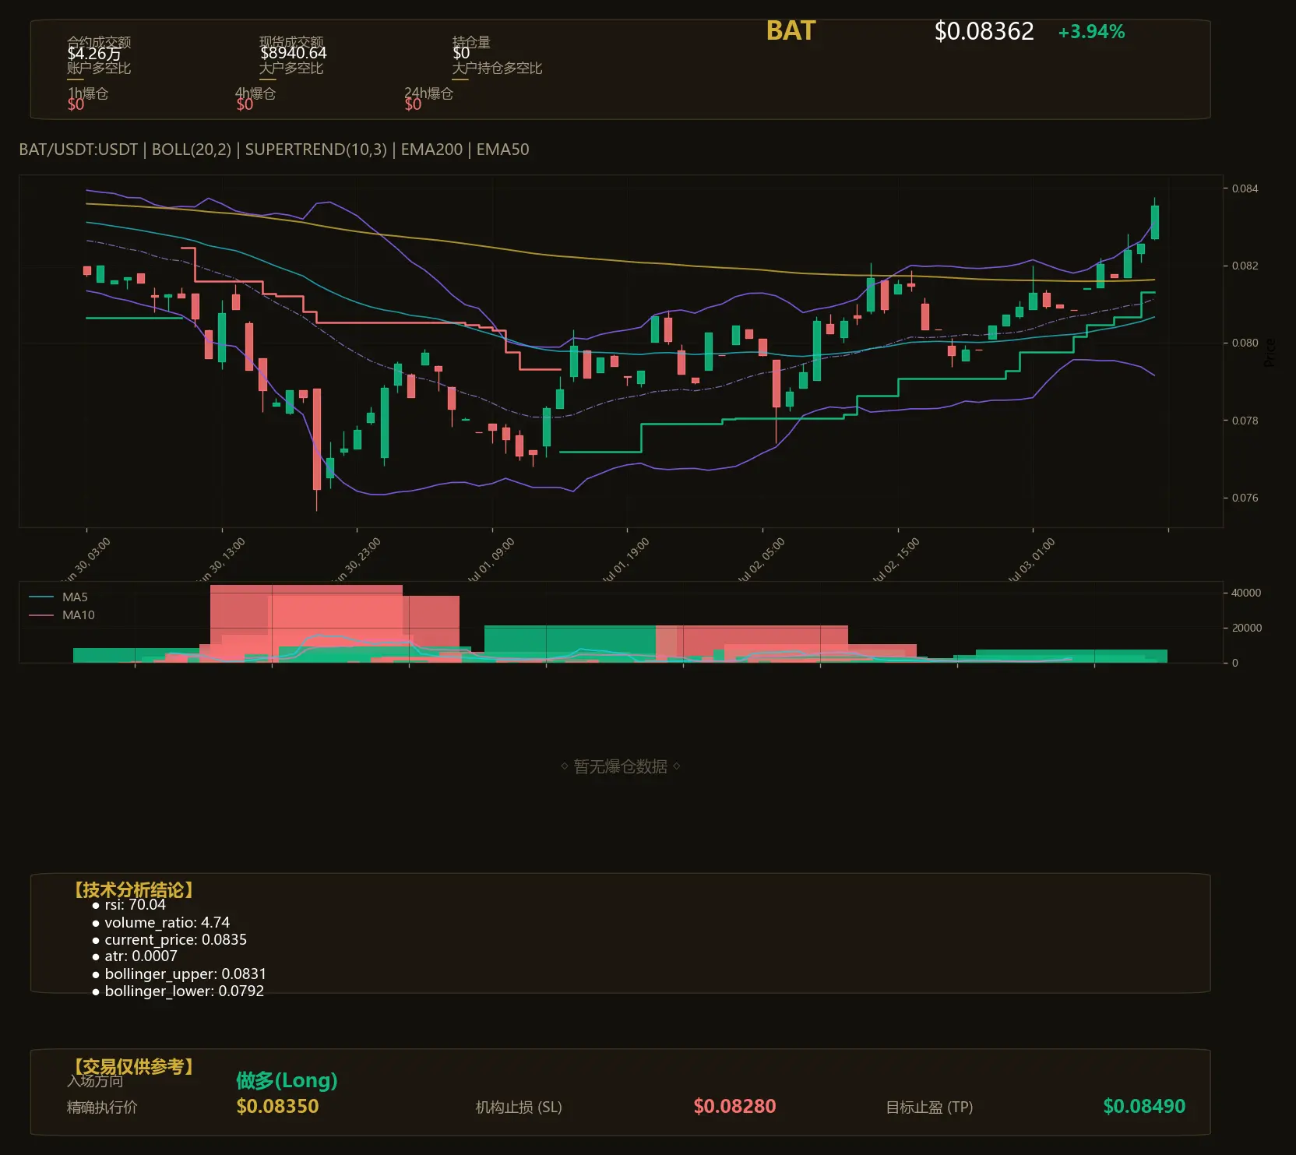The width and height of the screenshot is (1296, 1155).
Task: Select the take-profit price $0.08490
Action: 1144,1106
